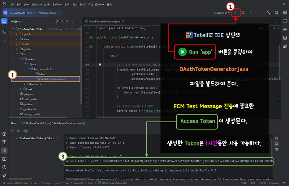The width and height of the screenshot is (289, 186).
Task: Open the Code With Me icon
Action: pos(268,13)
